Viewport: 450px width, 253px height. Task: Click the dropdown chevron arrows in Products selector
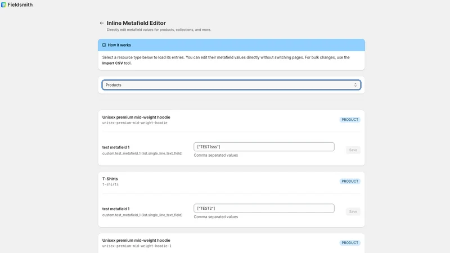coord(355,85)
